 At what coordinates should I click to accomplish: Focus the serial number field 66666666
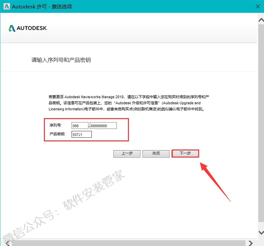(x=103, y=126)
